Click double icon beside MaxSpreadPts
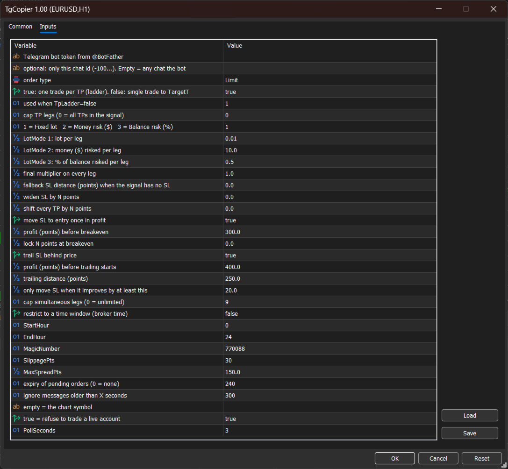 [x=16, y=372]
